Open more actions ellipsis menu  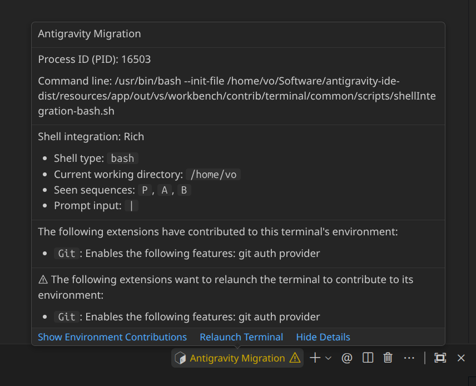pyautogui.click(x=409, y=358)
